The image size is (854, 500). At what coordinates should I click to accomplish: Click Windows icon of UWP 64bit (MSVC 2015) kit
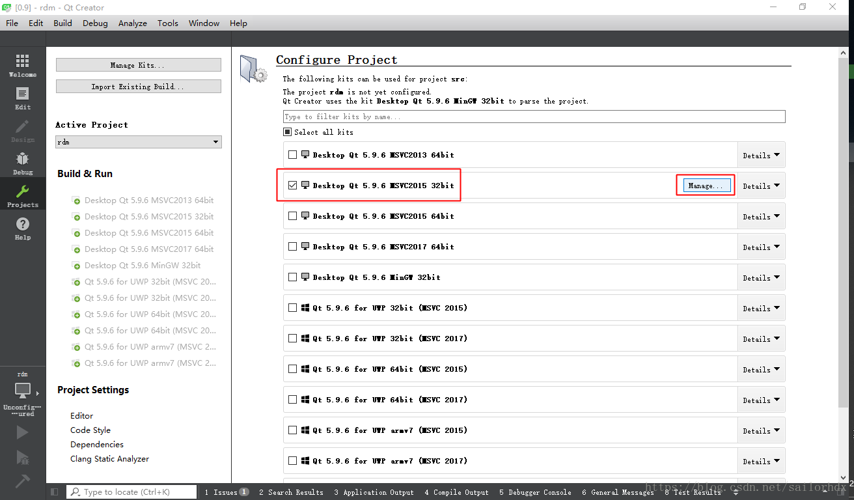(x=305, y=368)
